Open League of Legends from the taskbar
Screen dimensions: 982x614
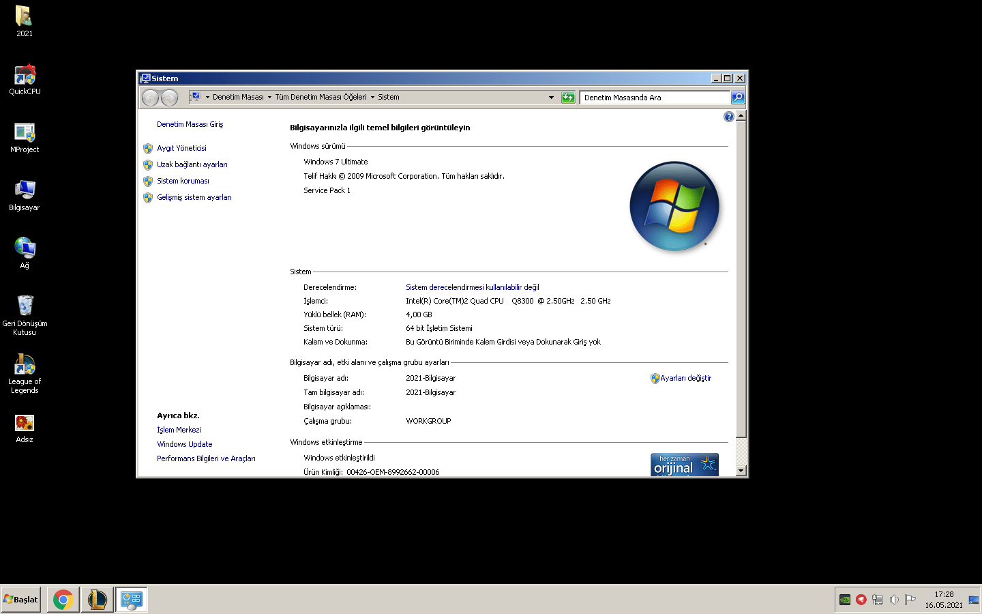point(97,600)
